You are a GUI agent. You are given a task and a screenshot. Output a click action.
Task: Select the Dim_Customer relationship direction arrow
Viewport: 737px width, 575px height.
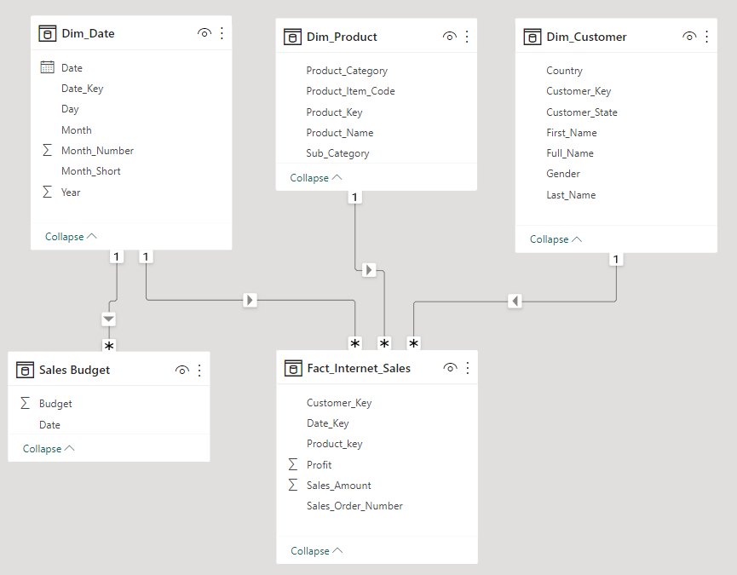pos(515,301)
